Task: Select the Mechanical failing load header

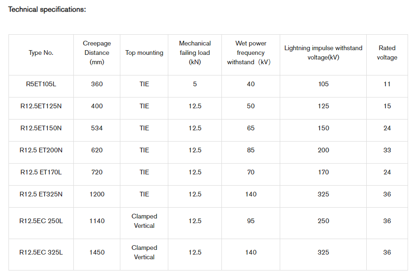Action: [x=195, y=53]
